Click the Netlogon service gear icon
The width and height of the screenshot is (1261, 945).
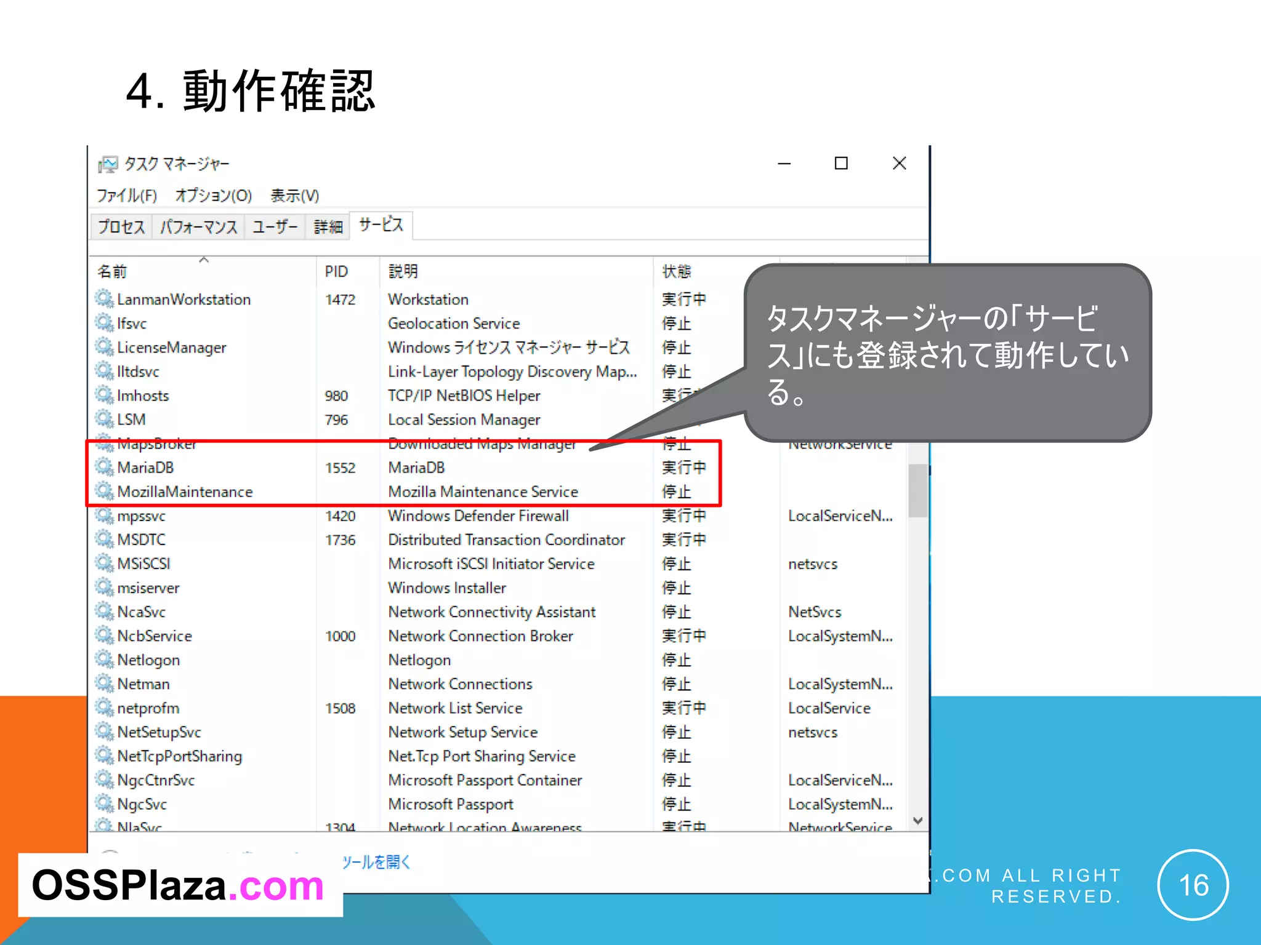tap(104, 659)
